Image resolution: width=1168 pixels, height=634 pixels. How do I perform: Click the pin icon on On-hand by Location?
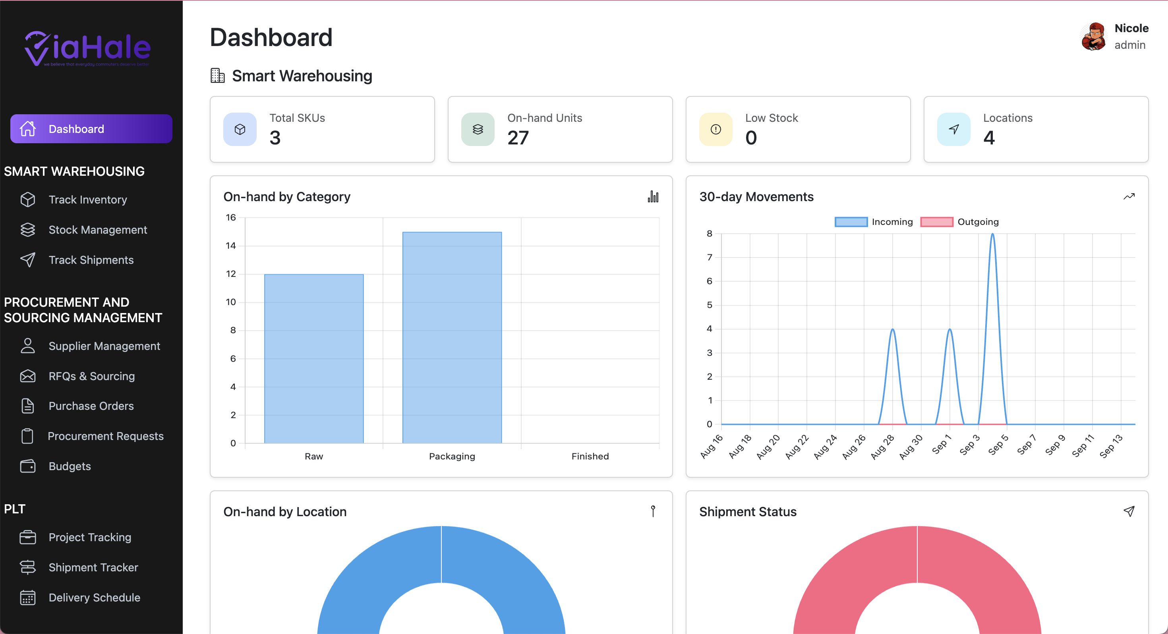653,511
